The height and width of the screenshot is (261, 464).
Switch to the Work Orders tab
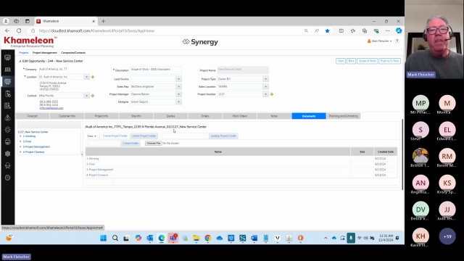pos(240,116)
